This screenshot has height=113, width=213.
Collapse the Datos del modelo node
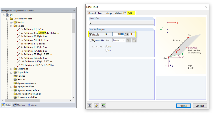(8, 19)
